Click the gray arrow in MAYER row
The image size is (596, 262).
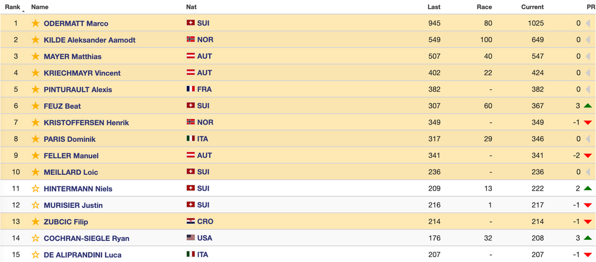click(587, 56)
